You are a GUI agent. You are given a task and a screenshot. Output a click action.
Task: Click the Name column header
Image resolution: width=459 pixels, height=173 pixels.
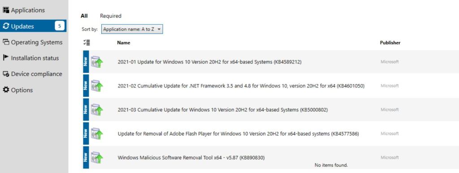124,42
